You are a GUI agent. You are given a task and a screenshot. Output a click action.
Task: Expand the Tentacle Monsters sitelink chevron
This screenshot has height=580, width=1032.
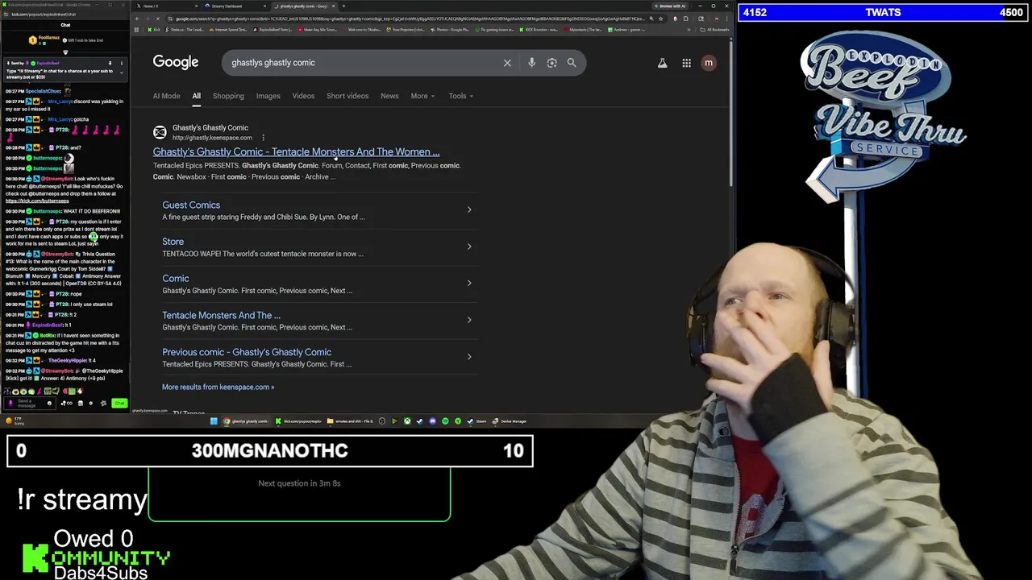(x=469, y=320)
